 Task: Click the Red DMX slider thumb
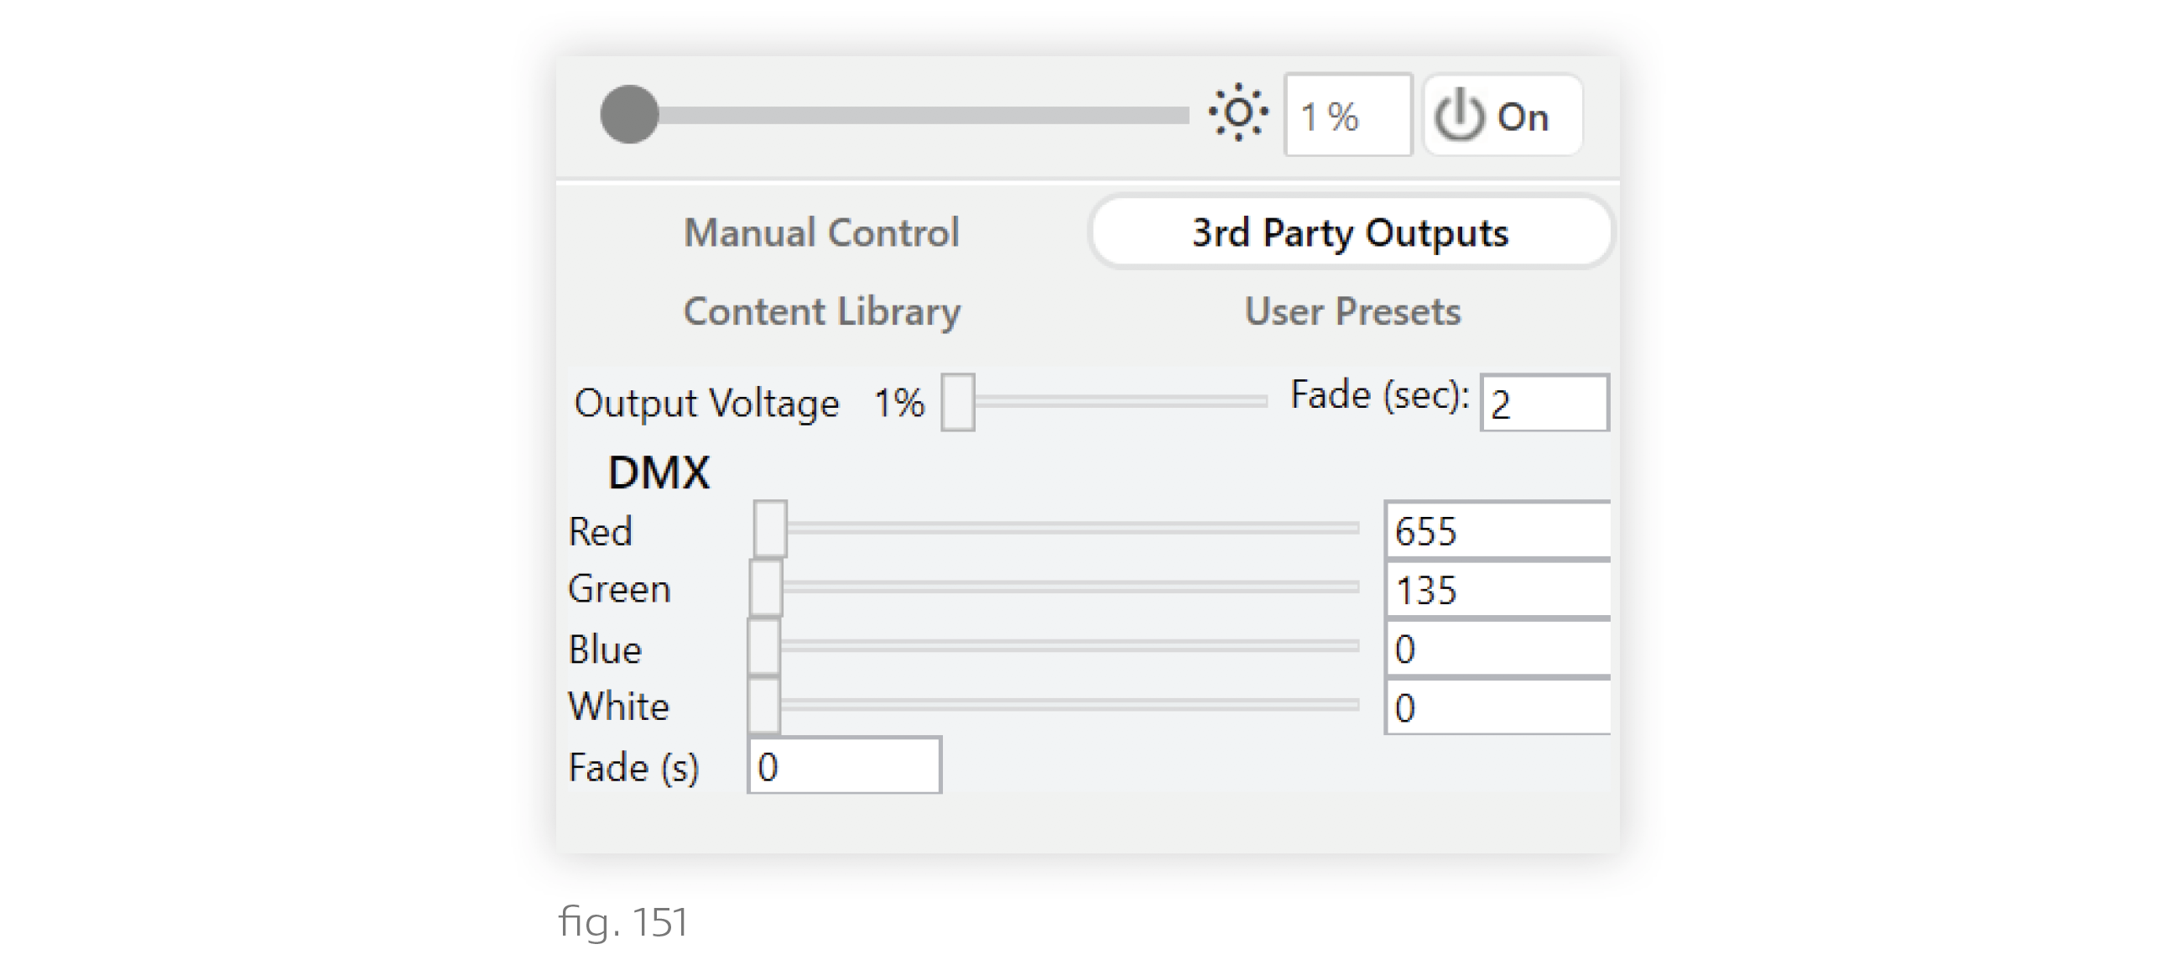click(770, 529)
